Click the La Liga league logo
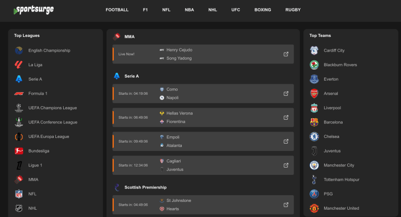Screen dimensions: 401x217 (x=19, y=65)
